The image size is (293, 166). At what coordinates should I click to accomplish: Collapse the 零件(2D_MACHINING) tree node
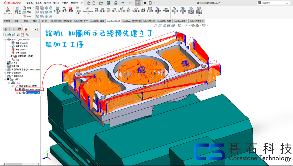[5, 40]
